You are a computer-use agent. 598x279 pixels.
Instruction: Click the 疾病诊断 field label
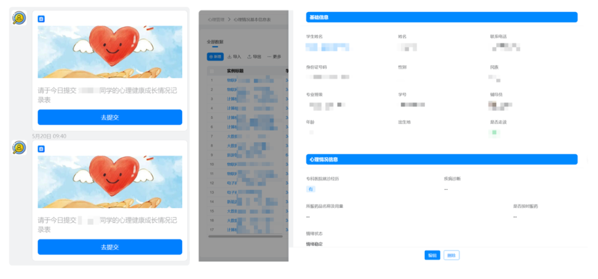coord(452,178)
